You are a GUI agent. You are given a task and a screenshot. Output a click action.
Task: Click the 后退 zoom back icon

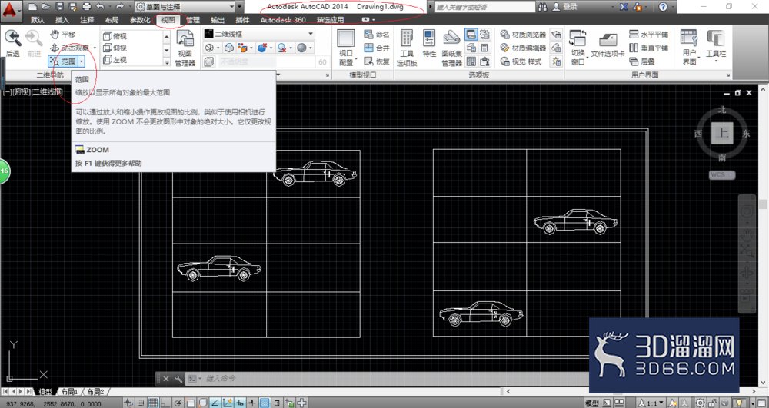13,43
